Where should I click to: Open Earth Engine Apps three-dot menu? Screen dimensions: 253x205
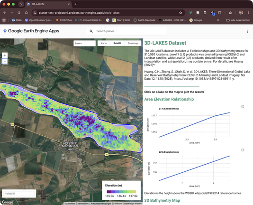click(x=247, y=31)
